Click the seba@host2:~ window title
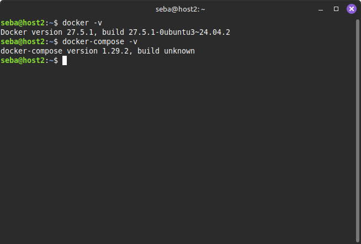 (x=180, y=9)
